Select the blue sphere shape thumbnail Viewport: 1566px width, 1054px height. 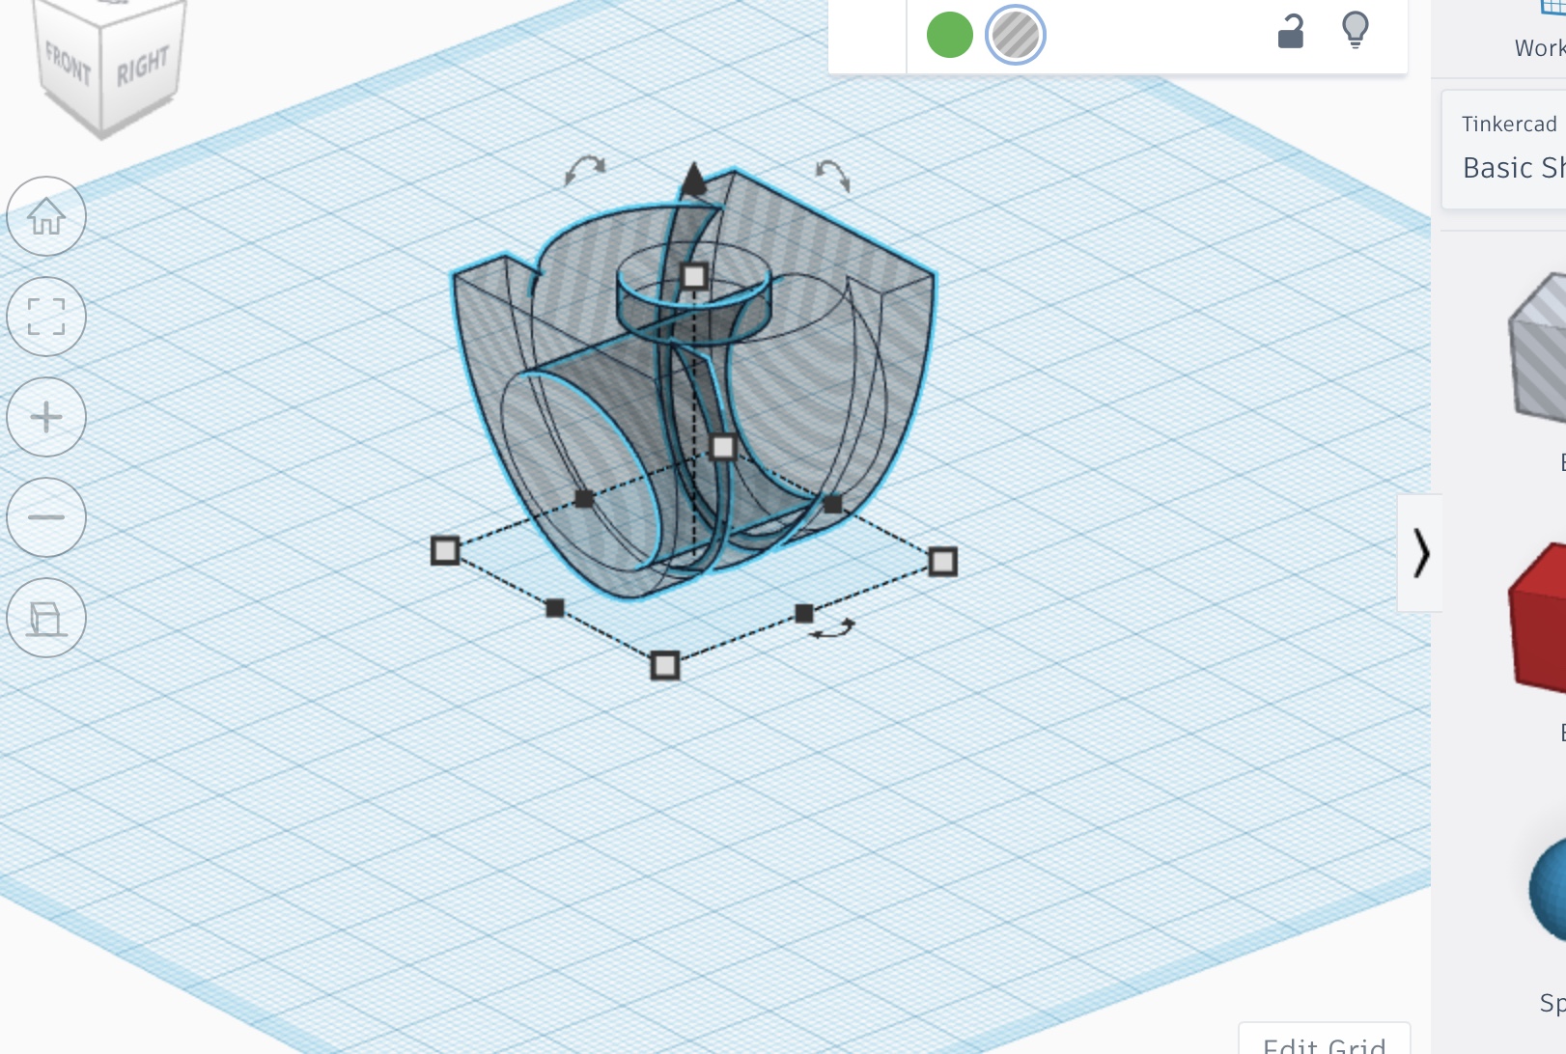pos(1548,889)
